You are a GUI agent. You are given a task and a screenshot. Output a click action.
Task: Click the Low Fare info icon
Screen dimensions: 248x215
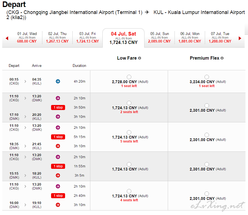pyautogui.click(x=139, y=58)
